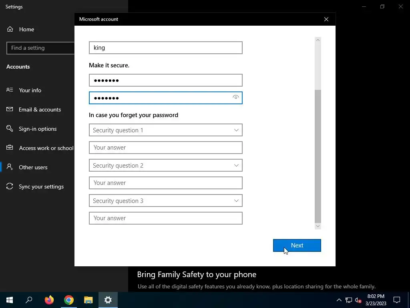Screen dimensions: 410x308
Task: Click the muted volume tray icon
Action: coord(358,300)
